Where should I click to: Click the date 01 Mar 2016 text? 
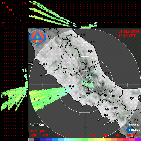tap(129, 32)
